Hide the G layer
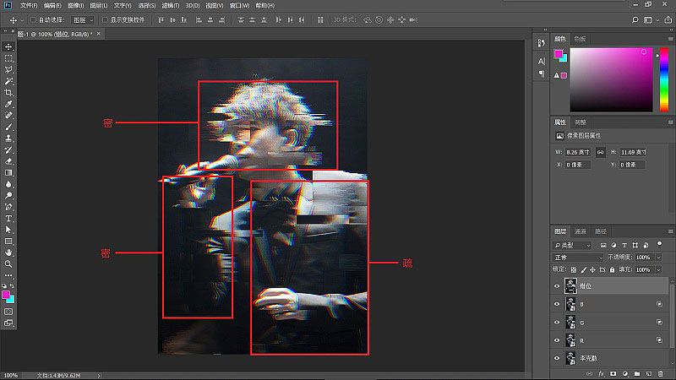The image size is (676, 380). click(x=557, y=323)
